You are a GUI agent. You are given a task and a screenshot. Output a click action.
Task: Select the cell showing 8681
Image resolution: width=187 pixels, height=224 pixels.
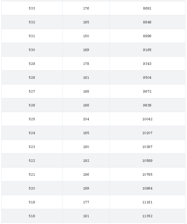coord(147,8)
